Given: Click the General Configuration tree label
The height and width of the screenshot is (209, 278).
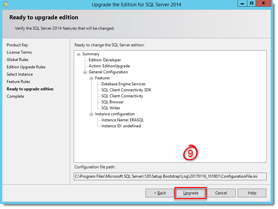Looking at the screenshot, I should [x=108, y=72].
